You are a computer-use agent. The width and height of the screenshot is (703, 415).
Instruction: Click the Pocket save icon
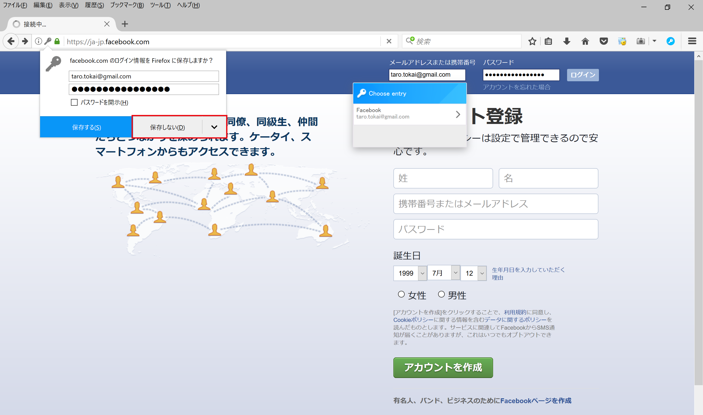(x=604, y=41)
